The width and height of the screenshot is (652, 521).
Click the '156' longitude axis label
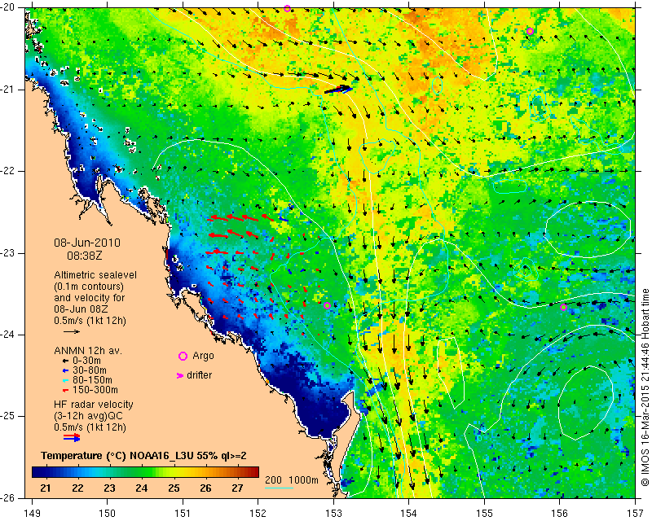pos(560,514)
